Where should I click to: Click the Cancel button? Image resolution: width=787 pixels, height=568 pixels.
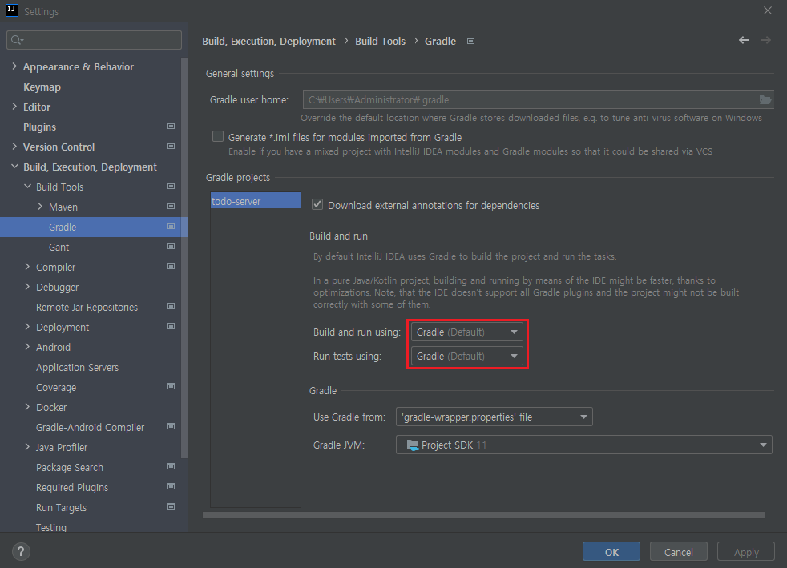[x=679, y=552]
